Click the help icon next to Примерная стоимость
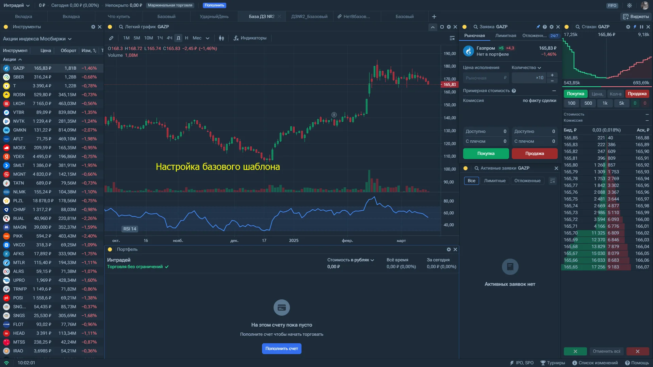Image resolution: width=653 pixels, height=367 pixels. click(514, 91)
